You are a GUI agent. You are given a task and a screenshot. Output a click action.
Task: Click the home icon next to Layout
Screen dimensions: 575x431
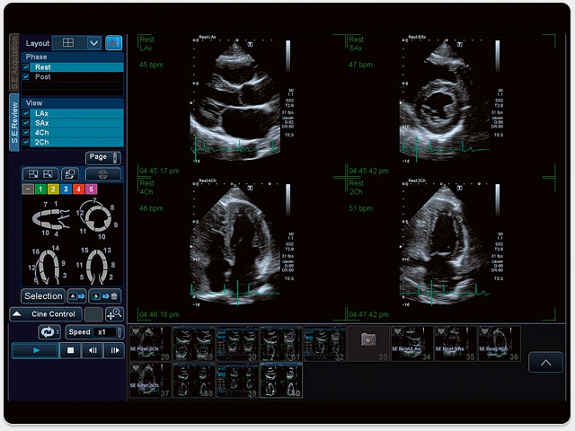(114, 42)
